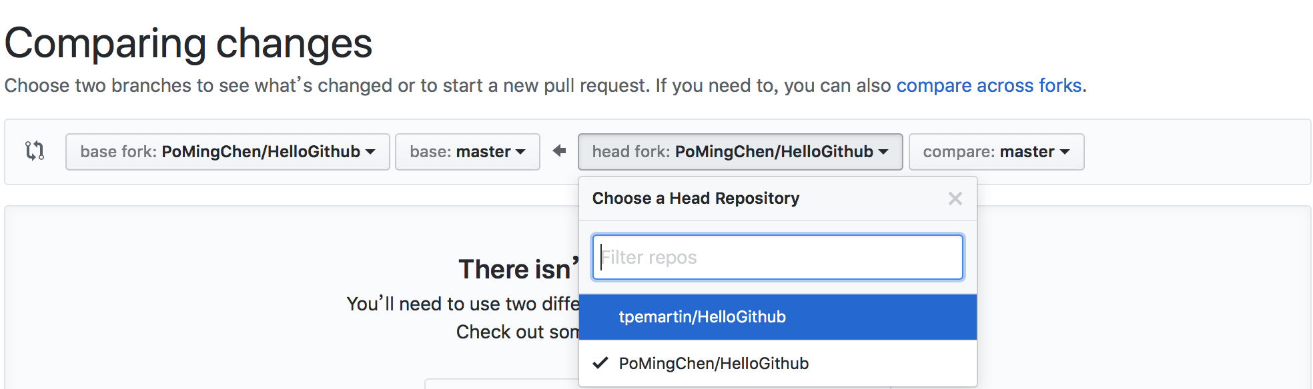Screen dimensions: 1313x389
Task: Click the Choose a Head Repository title
Action: tap(695, 198)
